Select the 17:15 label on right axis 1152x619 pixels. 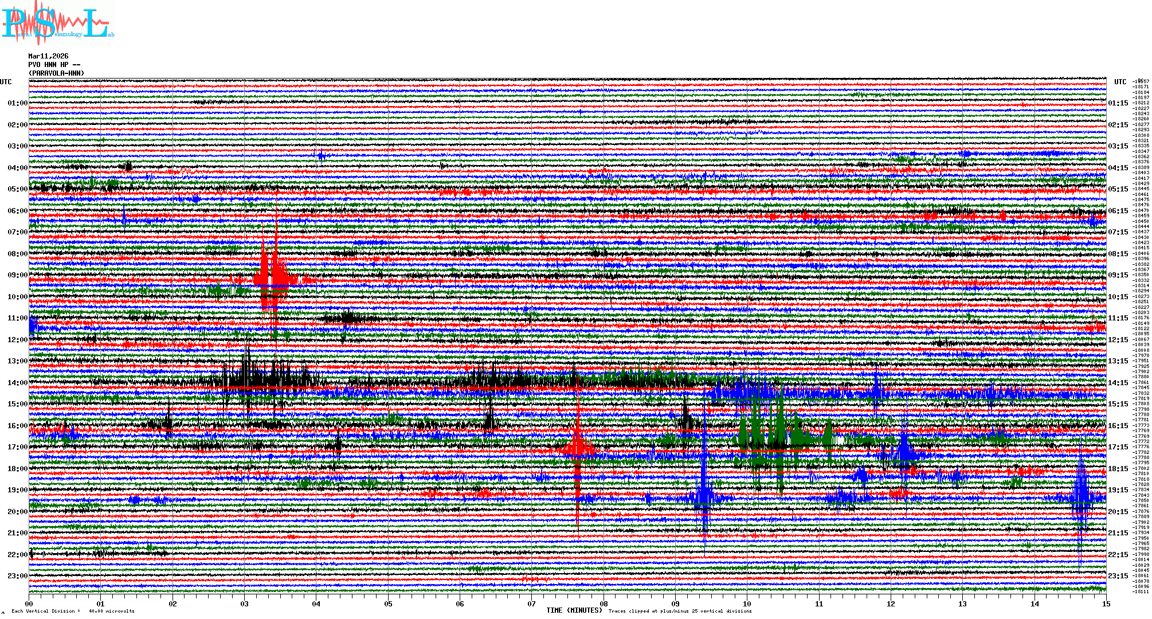pyautogui.click(x=1118, y=447)
